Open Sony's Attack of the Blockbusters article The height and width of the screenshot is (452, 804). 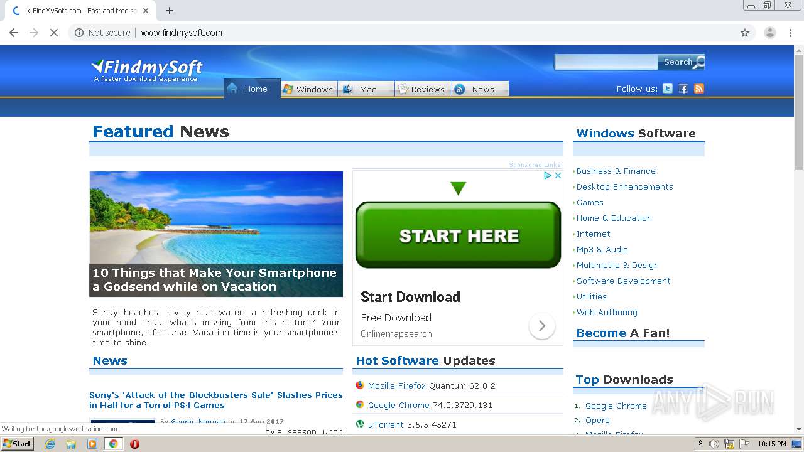click(215, 400)
